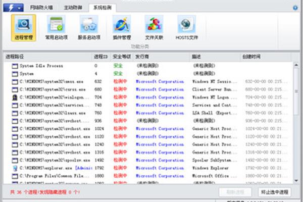Click the spoolsv.exe process icon
Screen dimensions: 303x202
15,160
